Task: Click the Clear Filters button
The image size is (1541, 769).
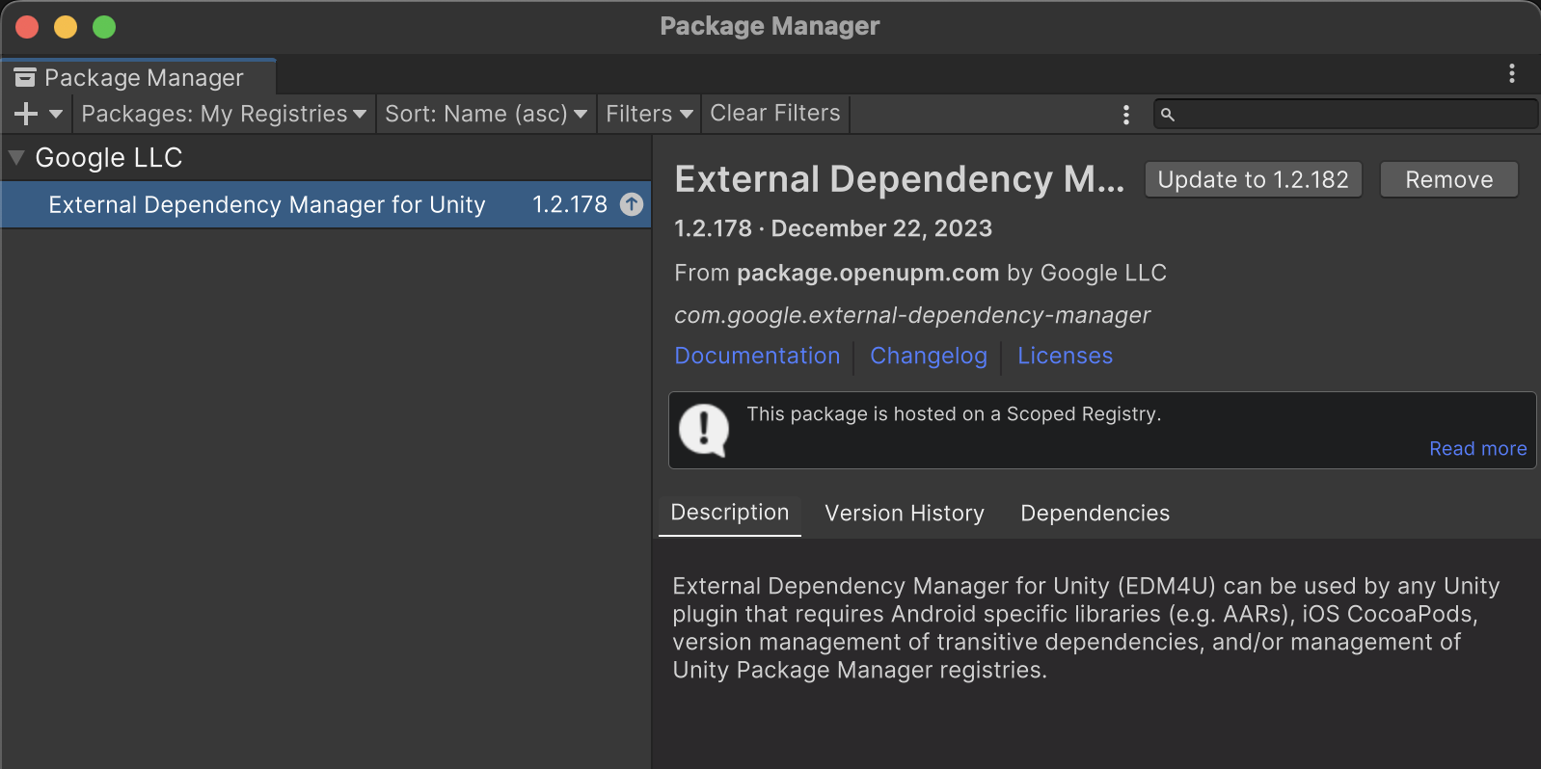Action: tap(775, 114)
